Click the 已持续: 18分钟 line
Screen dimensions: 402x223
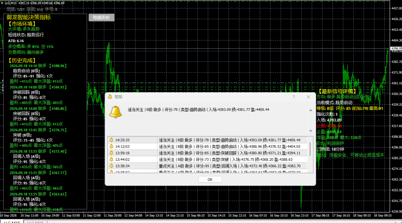pyautogui.click(x=330, y=149)
